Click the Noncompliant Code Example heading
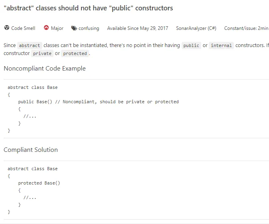Screen dimensions: 269x224 coord(45,69)
